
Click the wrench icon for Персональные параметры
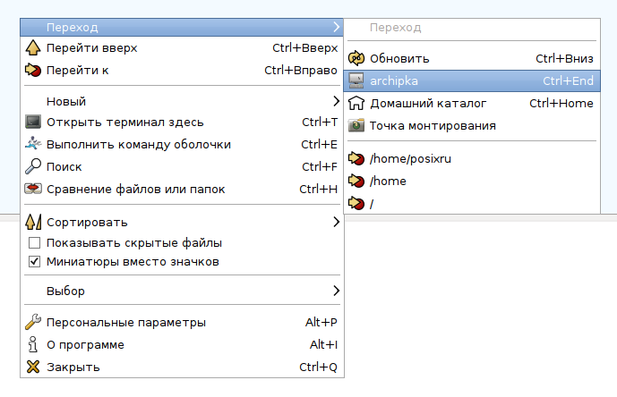click(33, 322)
